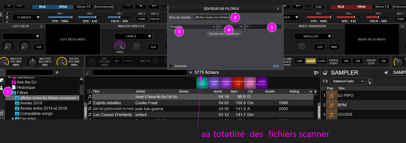Viewport: 406px width, 143px height.
Task: Enable the Avancée checkbox
Action: point(171,66)
